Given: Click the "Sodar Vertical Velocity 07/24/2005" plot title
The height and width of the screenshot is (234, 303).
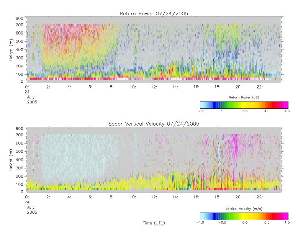Looking at the screenshot, I should click(x=154, y=124).
